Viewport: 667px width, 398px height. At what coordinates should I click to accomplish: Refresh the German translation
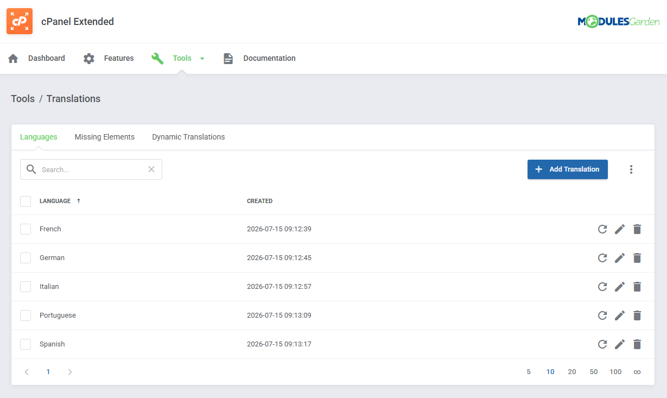coord(602,258)
